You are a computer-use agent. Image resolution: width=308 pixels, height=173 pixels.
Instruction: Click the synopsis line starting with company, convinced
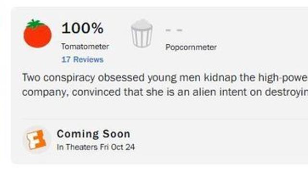pos(165,92)
